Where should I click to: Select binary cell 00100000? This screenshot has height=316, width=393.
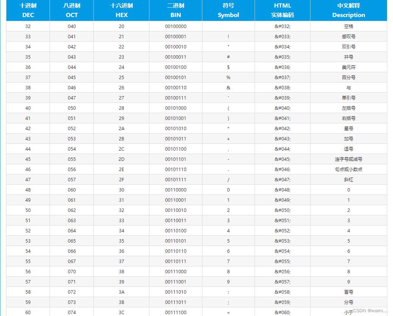(x=176, y=26)
